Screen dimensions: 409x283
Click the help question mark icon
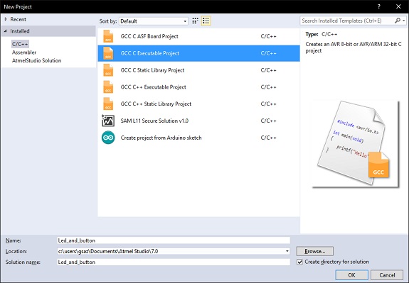click(x=379, y=6)
